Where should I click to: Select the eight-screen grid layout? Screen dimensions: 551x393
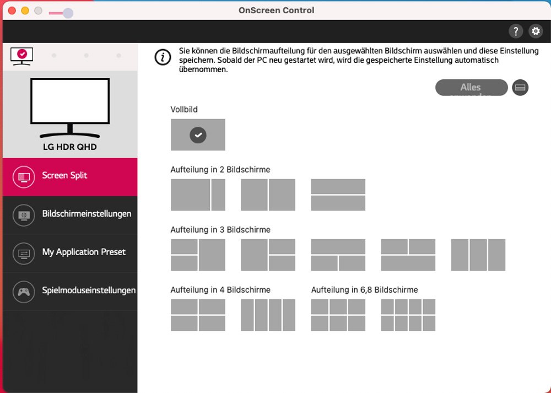(x=408, y=315)
